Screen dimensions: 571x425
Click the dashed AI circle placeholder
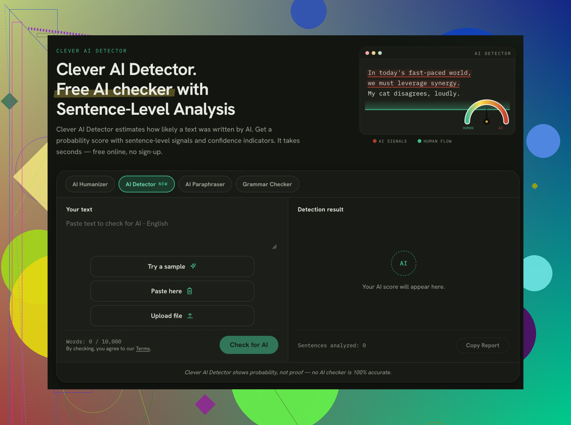click(x=403, y=263)
